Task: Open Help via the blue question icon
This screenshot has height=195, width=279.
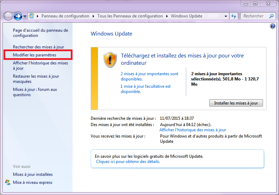Action: [x=273, y=26]
